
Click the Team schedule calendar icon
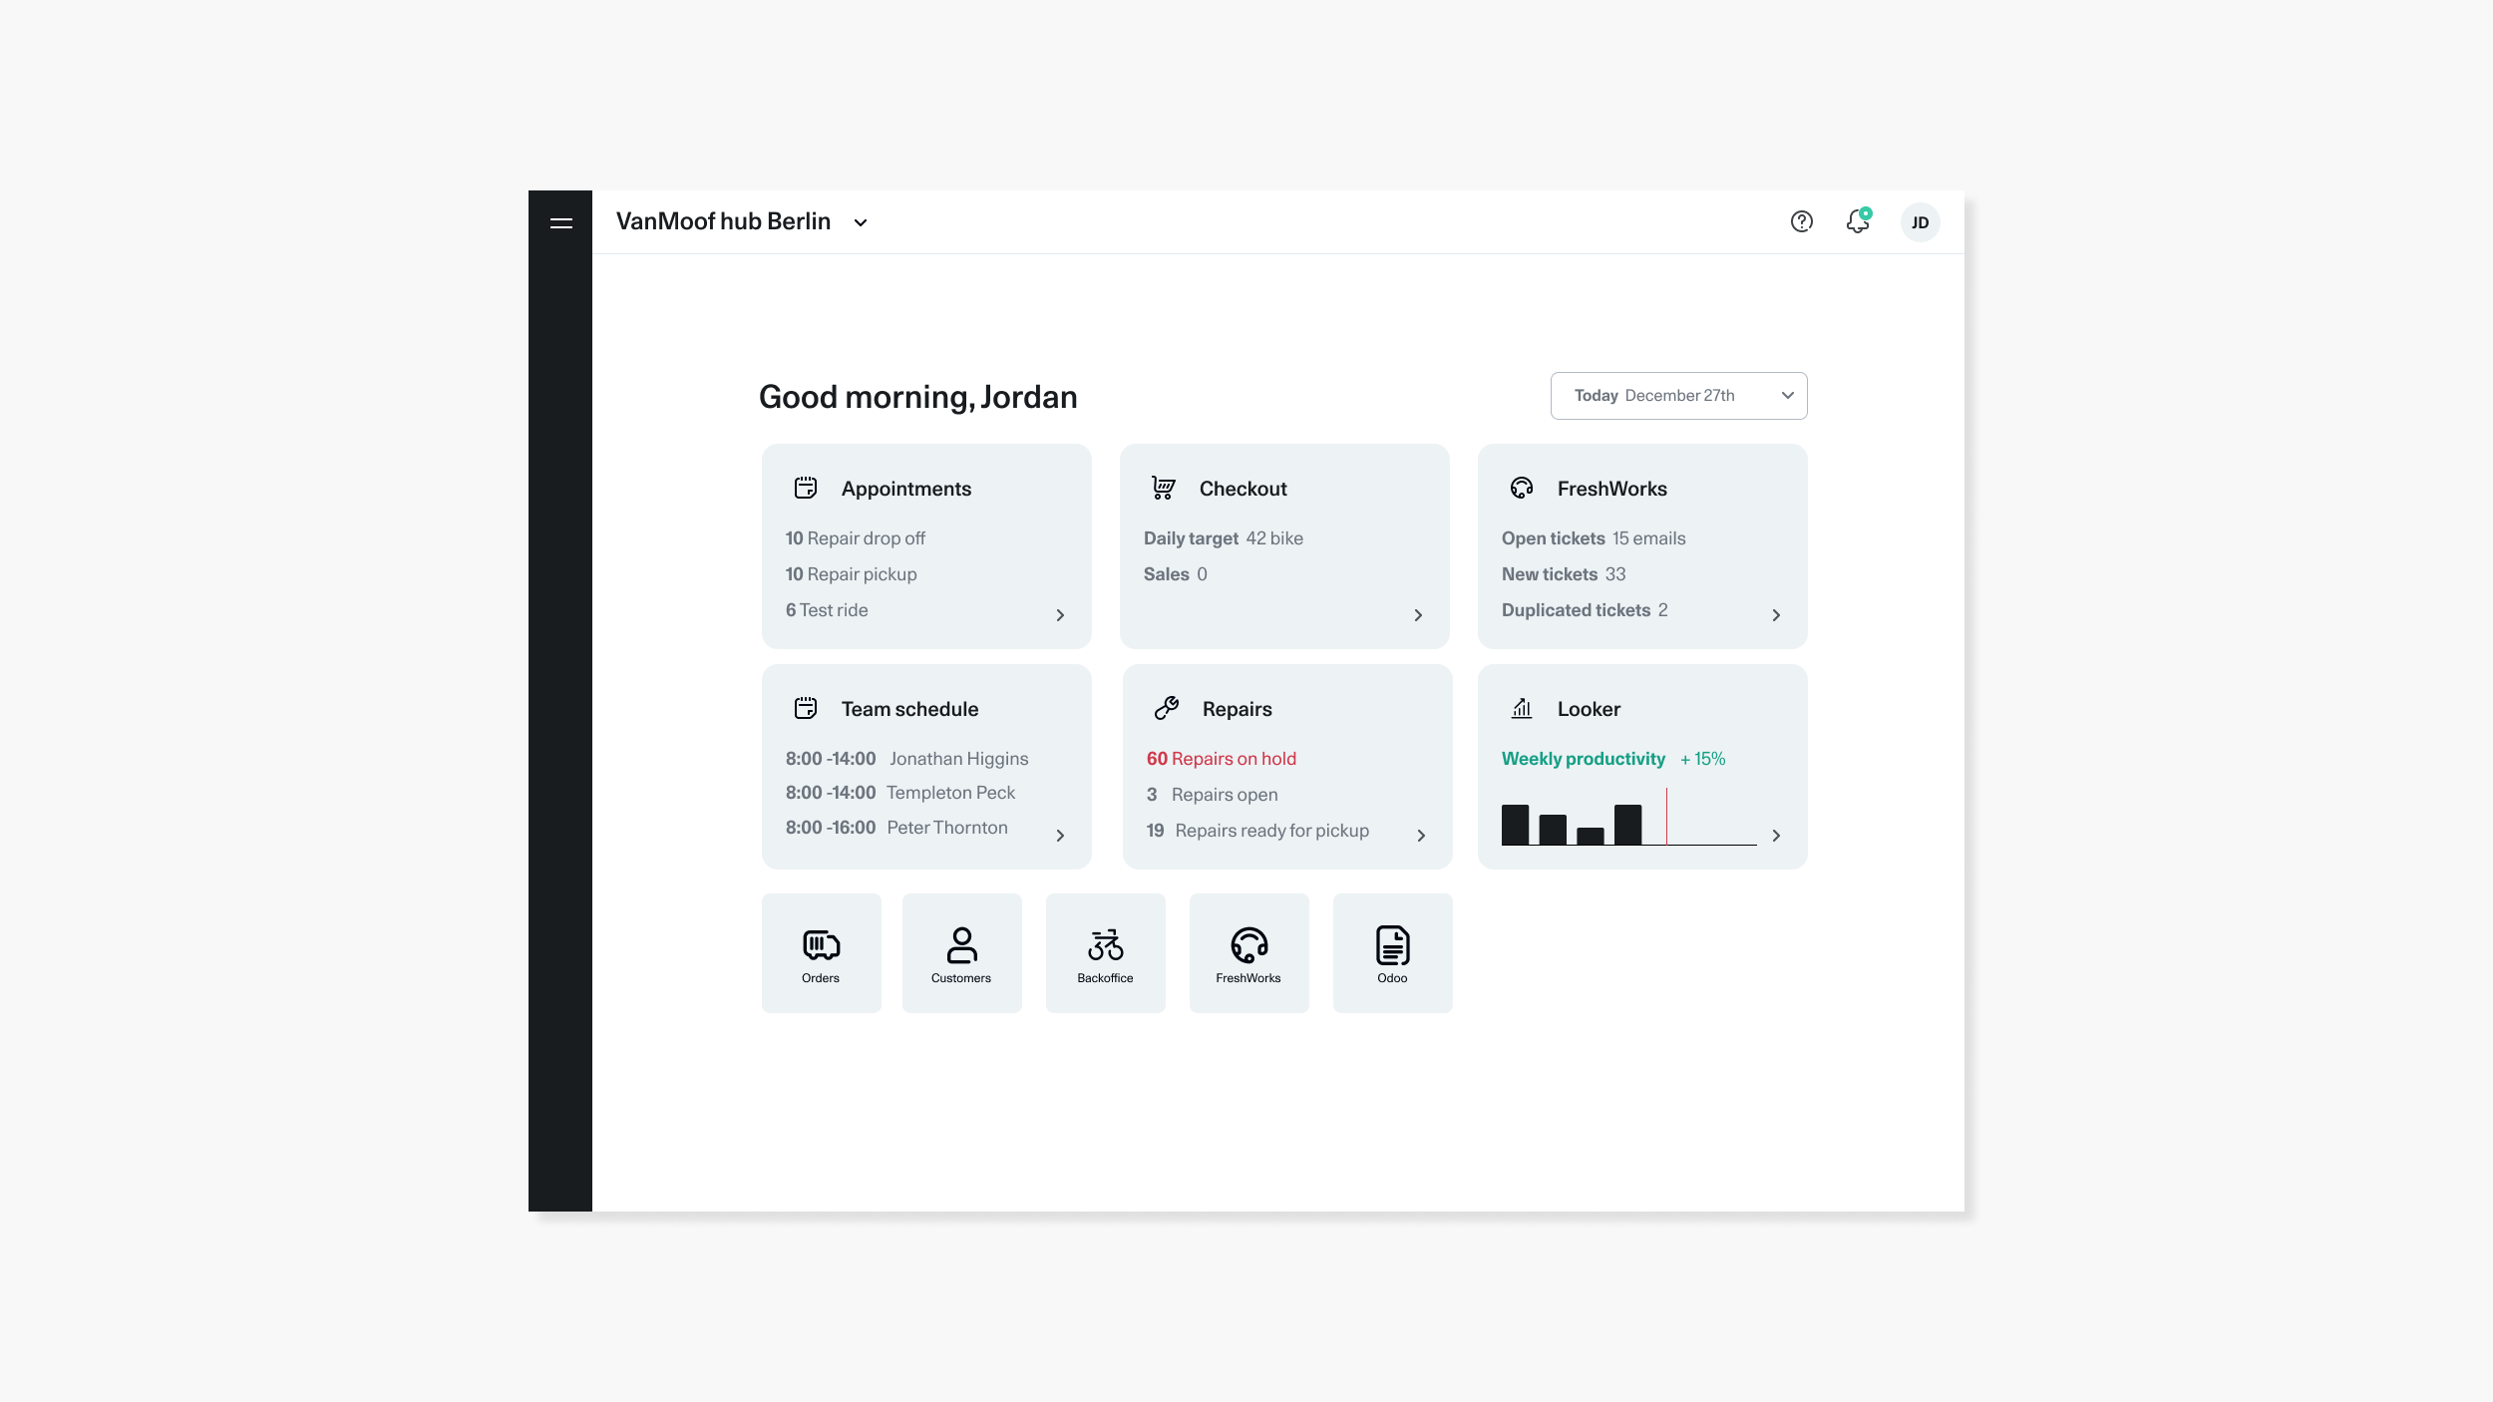pos(806,708)
